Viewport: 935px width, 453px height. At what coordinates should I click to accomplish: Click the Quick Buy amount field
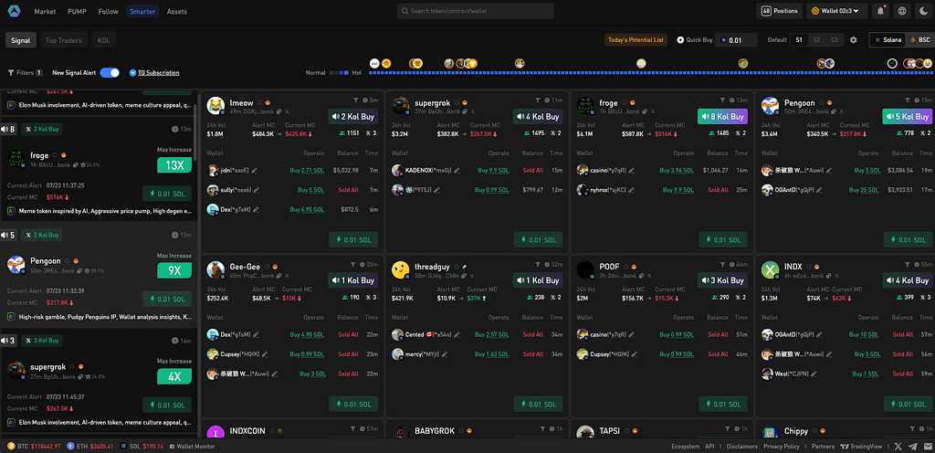point(737,40)
